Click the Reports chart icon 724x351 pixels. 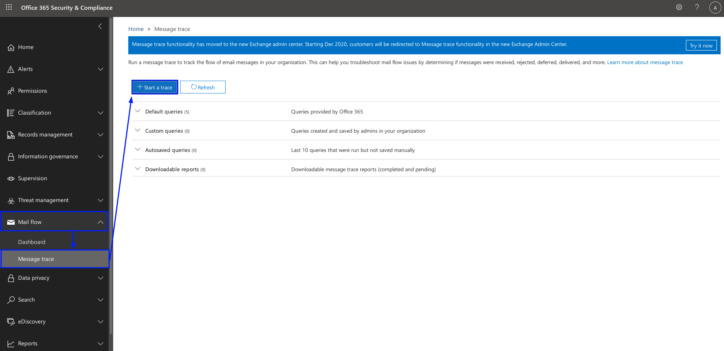(11, 343)
